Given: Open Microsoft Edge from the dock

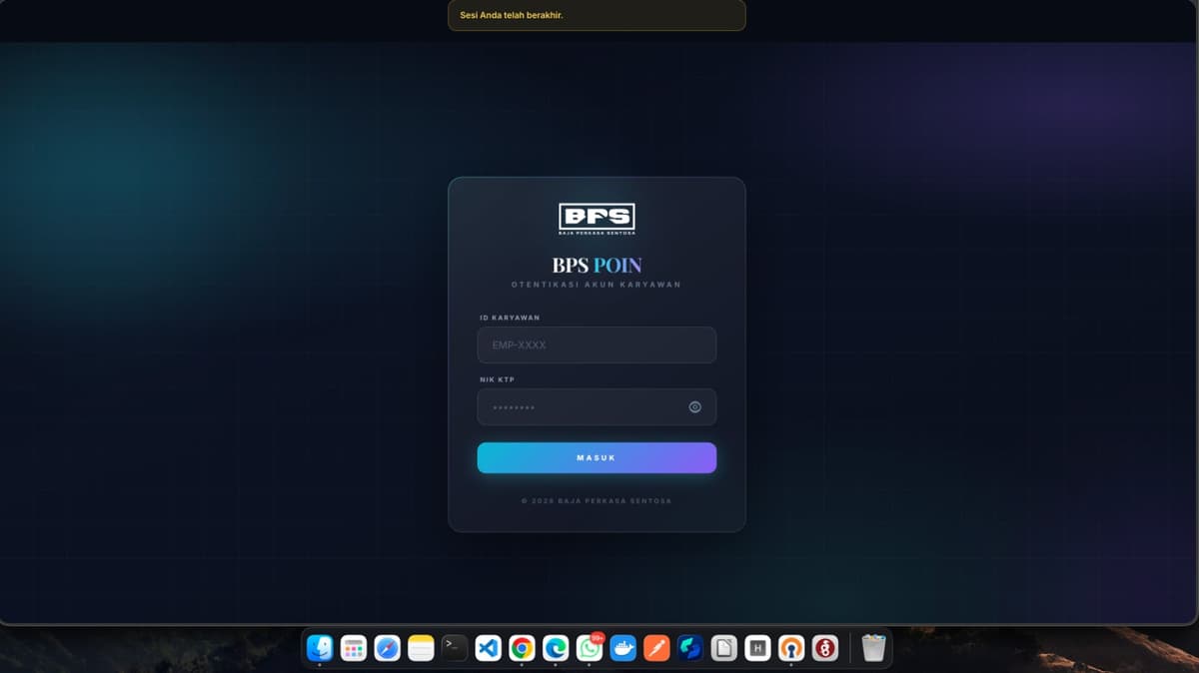Looking at the screenshot, I should [556, 648].
